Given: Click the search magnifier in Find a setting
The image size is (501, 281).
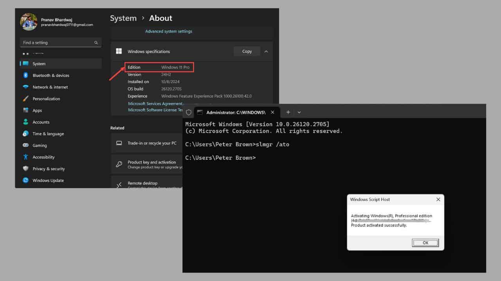Looking at the screenshot, I should (96, 43).
